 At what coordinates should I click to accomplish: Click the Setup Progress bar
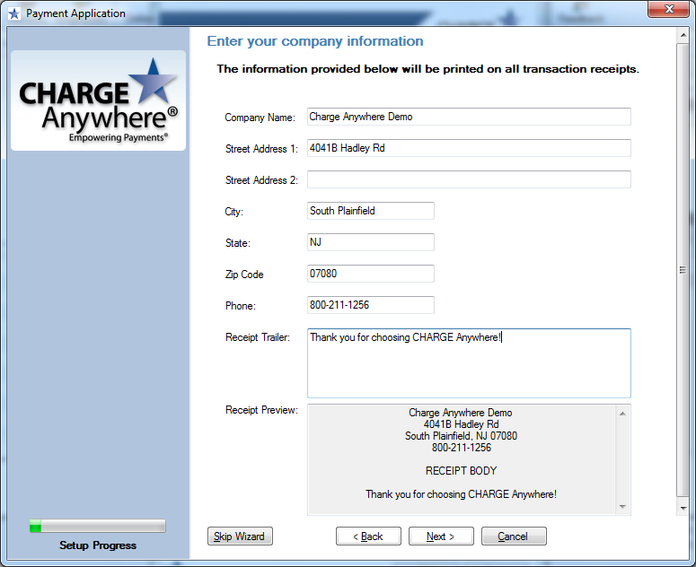[97, 527]
